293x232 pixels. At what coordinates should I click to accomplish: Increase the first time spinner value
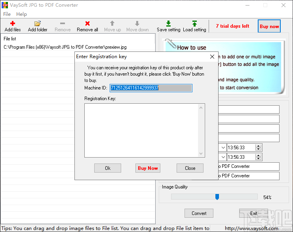click(x=258, y=146)
